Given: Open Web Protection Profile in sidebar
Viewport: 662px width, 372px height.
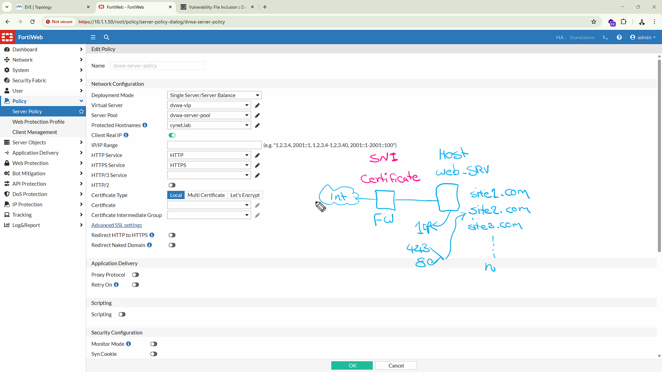Looking at the screenshot, I should click(38, 122).
